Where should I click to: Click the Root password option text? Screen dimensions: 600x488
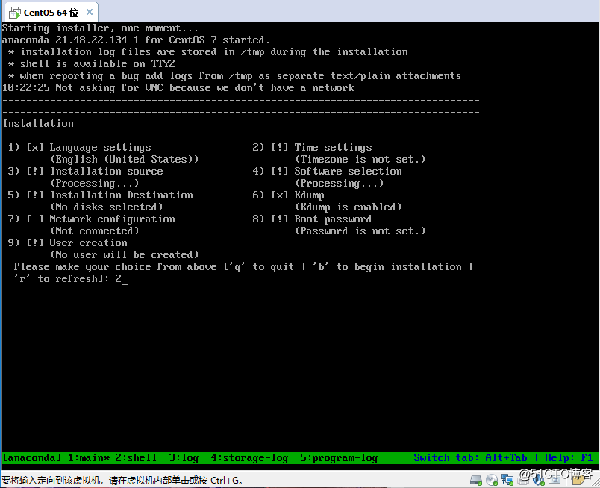pos(333,219)
